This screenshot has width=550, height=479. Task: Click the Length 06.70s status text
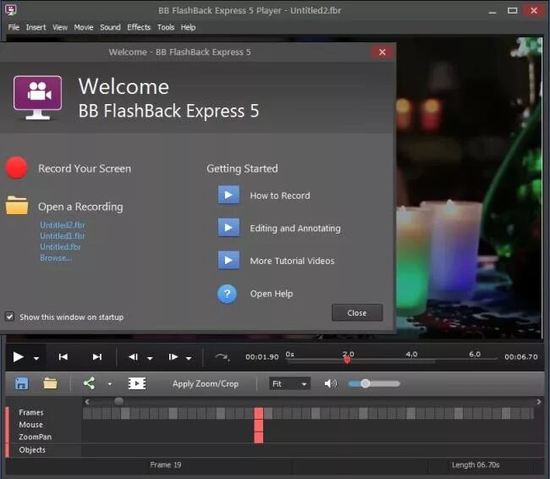(476, 465)
